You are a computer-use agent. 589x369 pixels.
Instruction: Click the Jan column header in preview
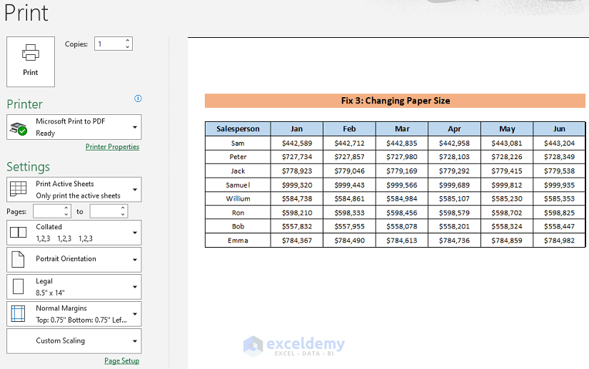(x=297, y=128)
